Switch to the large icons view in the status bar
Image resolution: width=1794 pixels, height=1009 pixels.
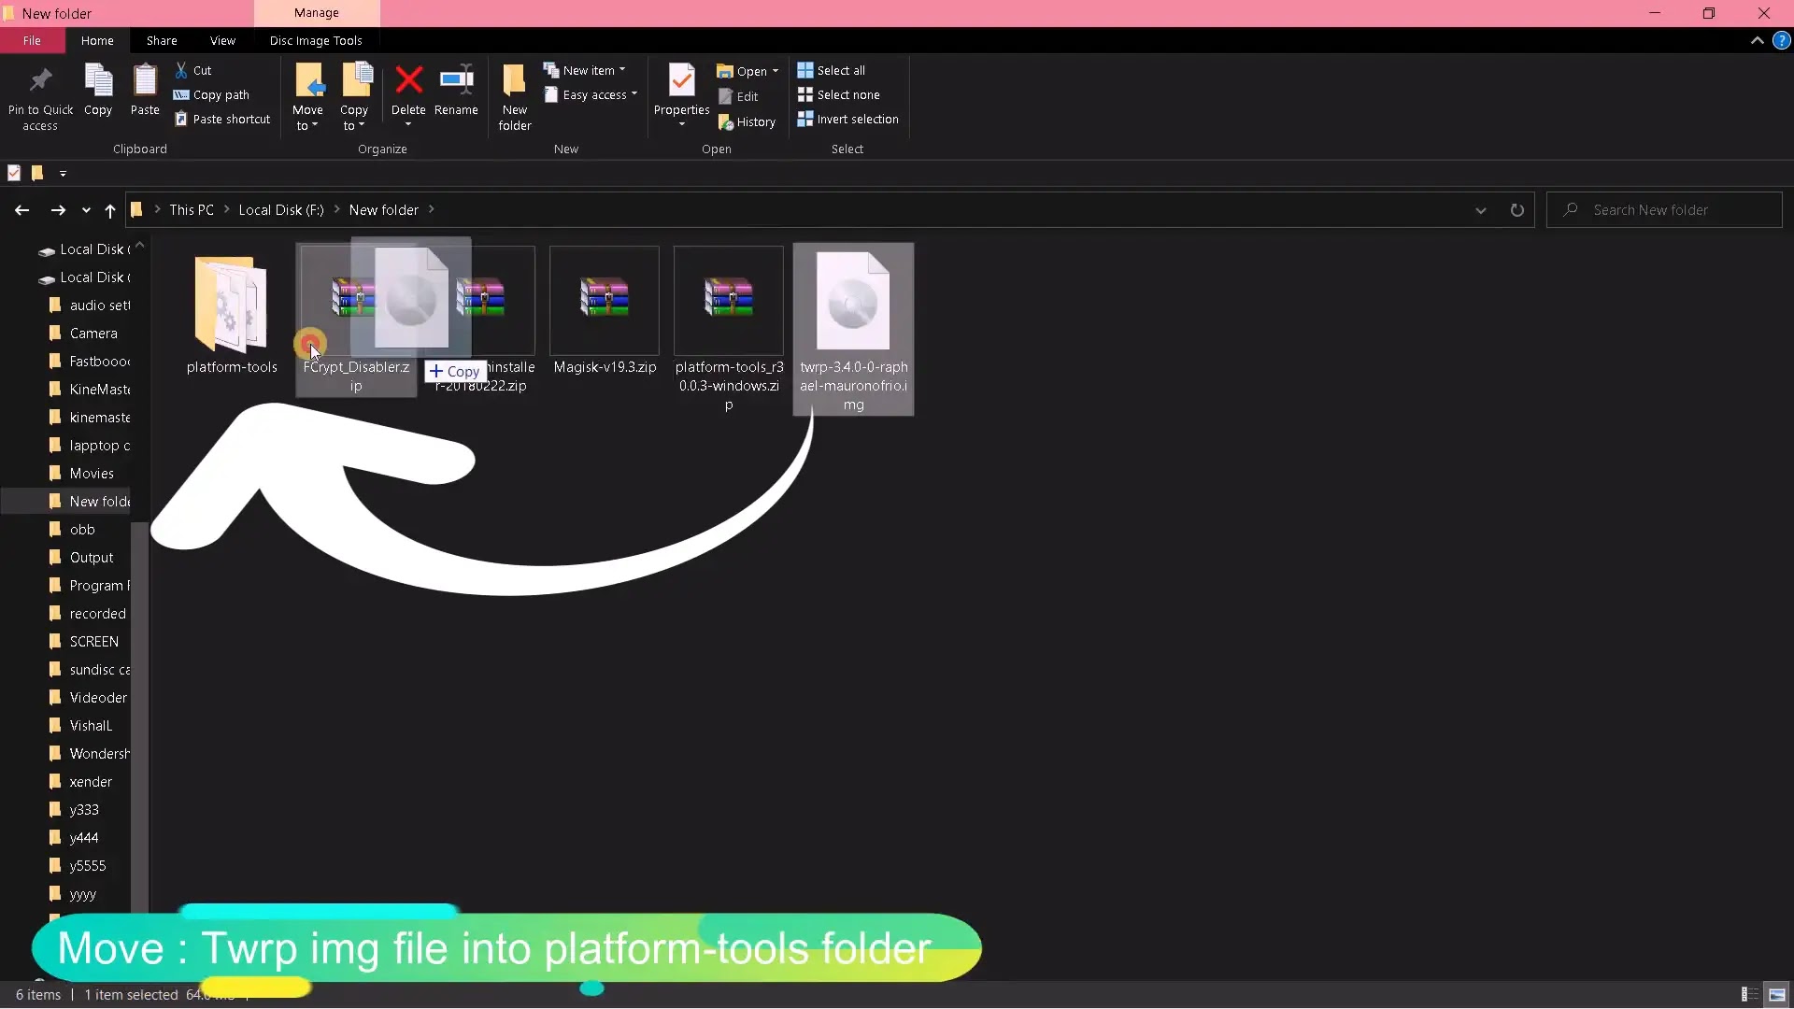(x=1776, y=995)
